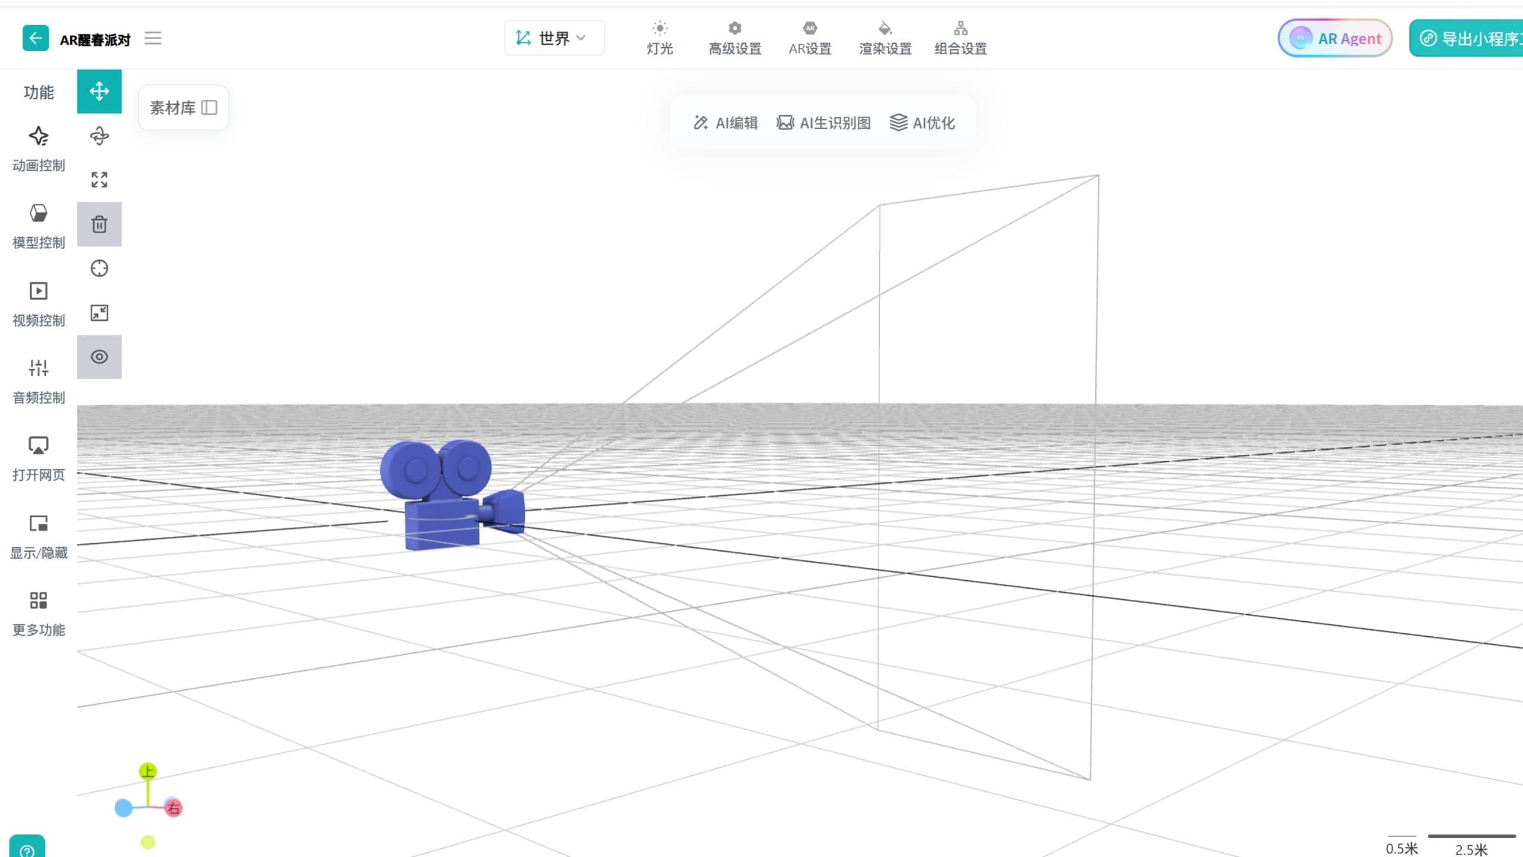
Task: Launch the AR Agent assistant
Action: click(1335, 39)
